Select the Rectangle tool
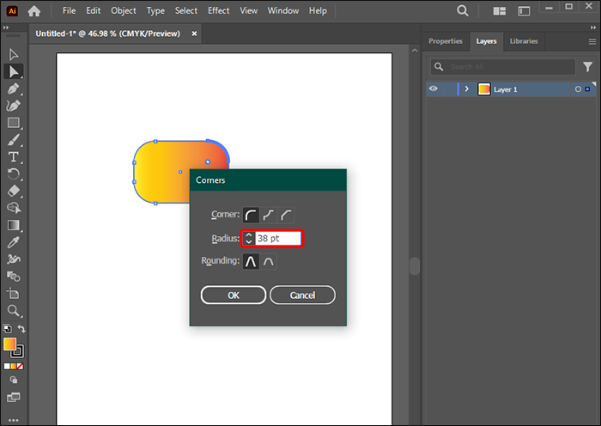 [14, 123]
